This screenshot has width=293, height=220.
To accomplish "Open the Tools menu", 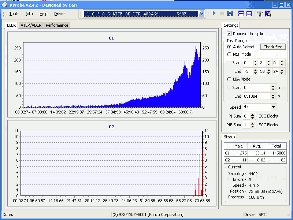I will 14,14.
